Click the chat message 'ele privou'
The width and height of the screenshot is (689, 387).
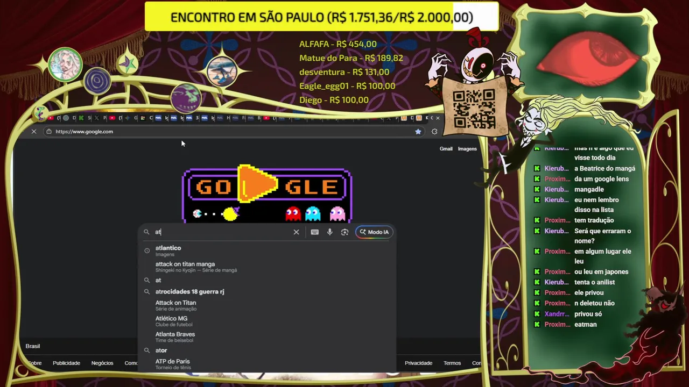(589, 293)
